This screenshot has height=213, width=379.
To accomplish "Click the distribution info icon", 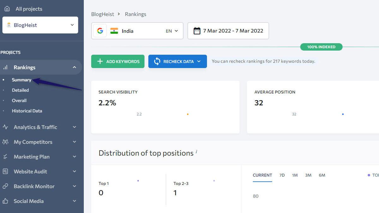I will click(x=196, y=152).
